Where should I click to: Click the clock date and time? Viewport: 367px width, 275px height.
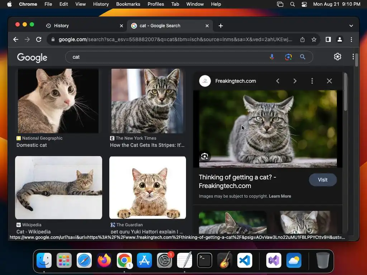pos(337,4)
